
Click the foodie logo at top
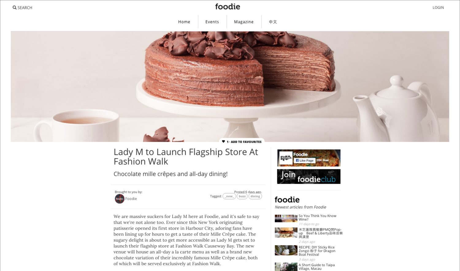[228, 6]
